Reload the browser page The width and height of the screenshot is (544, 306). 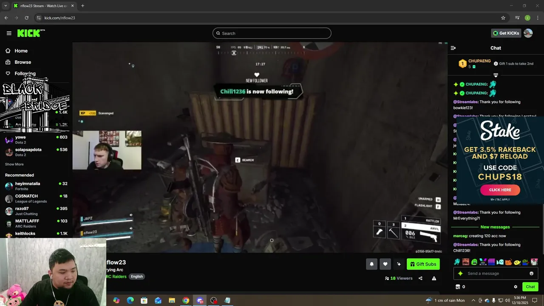click(x=26, y=18)
